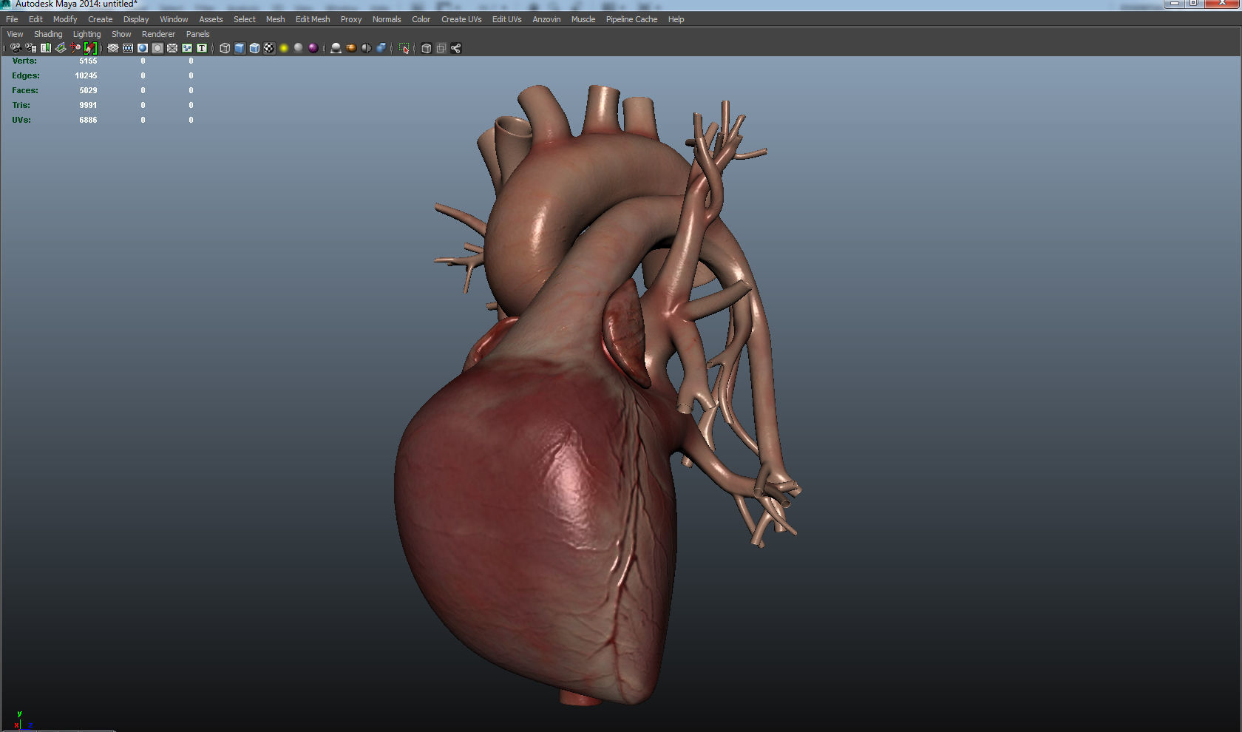The width and height of the screenshot is (1242, 732).
Task: Toggle the Gate Mask icon
Action: click(x=157, y=48)
